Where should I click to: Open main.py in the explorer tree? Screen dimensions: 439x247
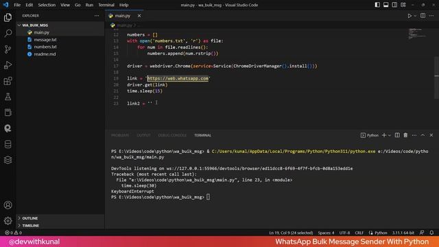[x=41, y=32]
